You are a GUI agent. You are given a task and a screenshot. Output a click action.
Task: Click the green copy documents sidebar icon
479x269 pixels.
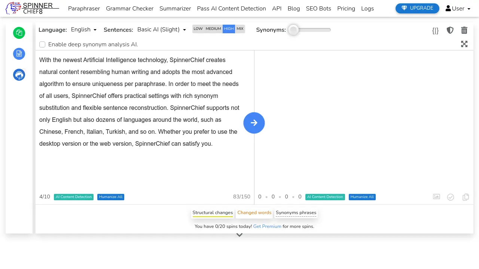(x=19, y=33)
